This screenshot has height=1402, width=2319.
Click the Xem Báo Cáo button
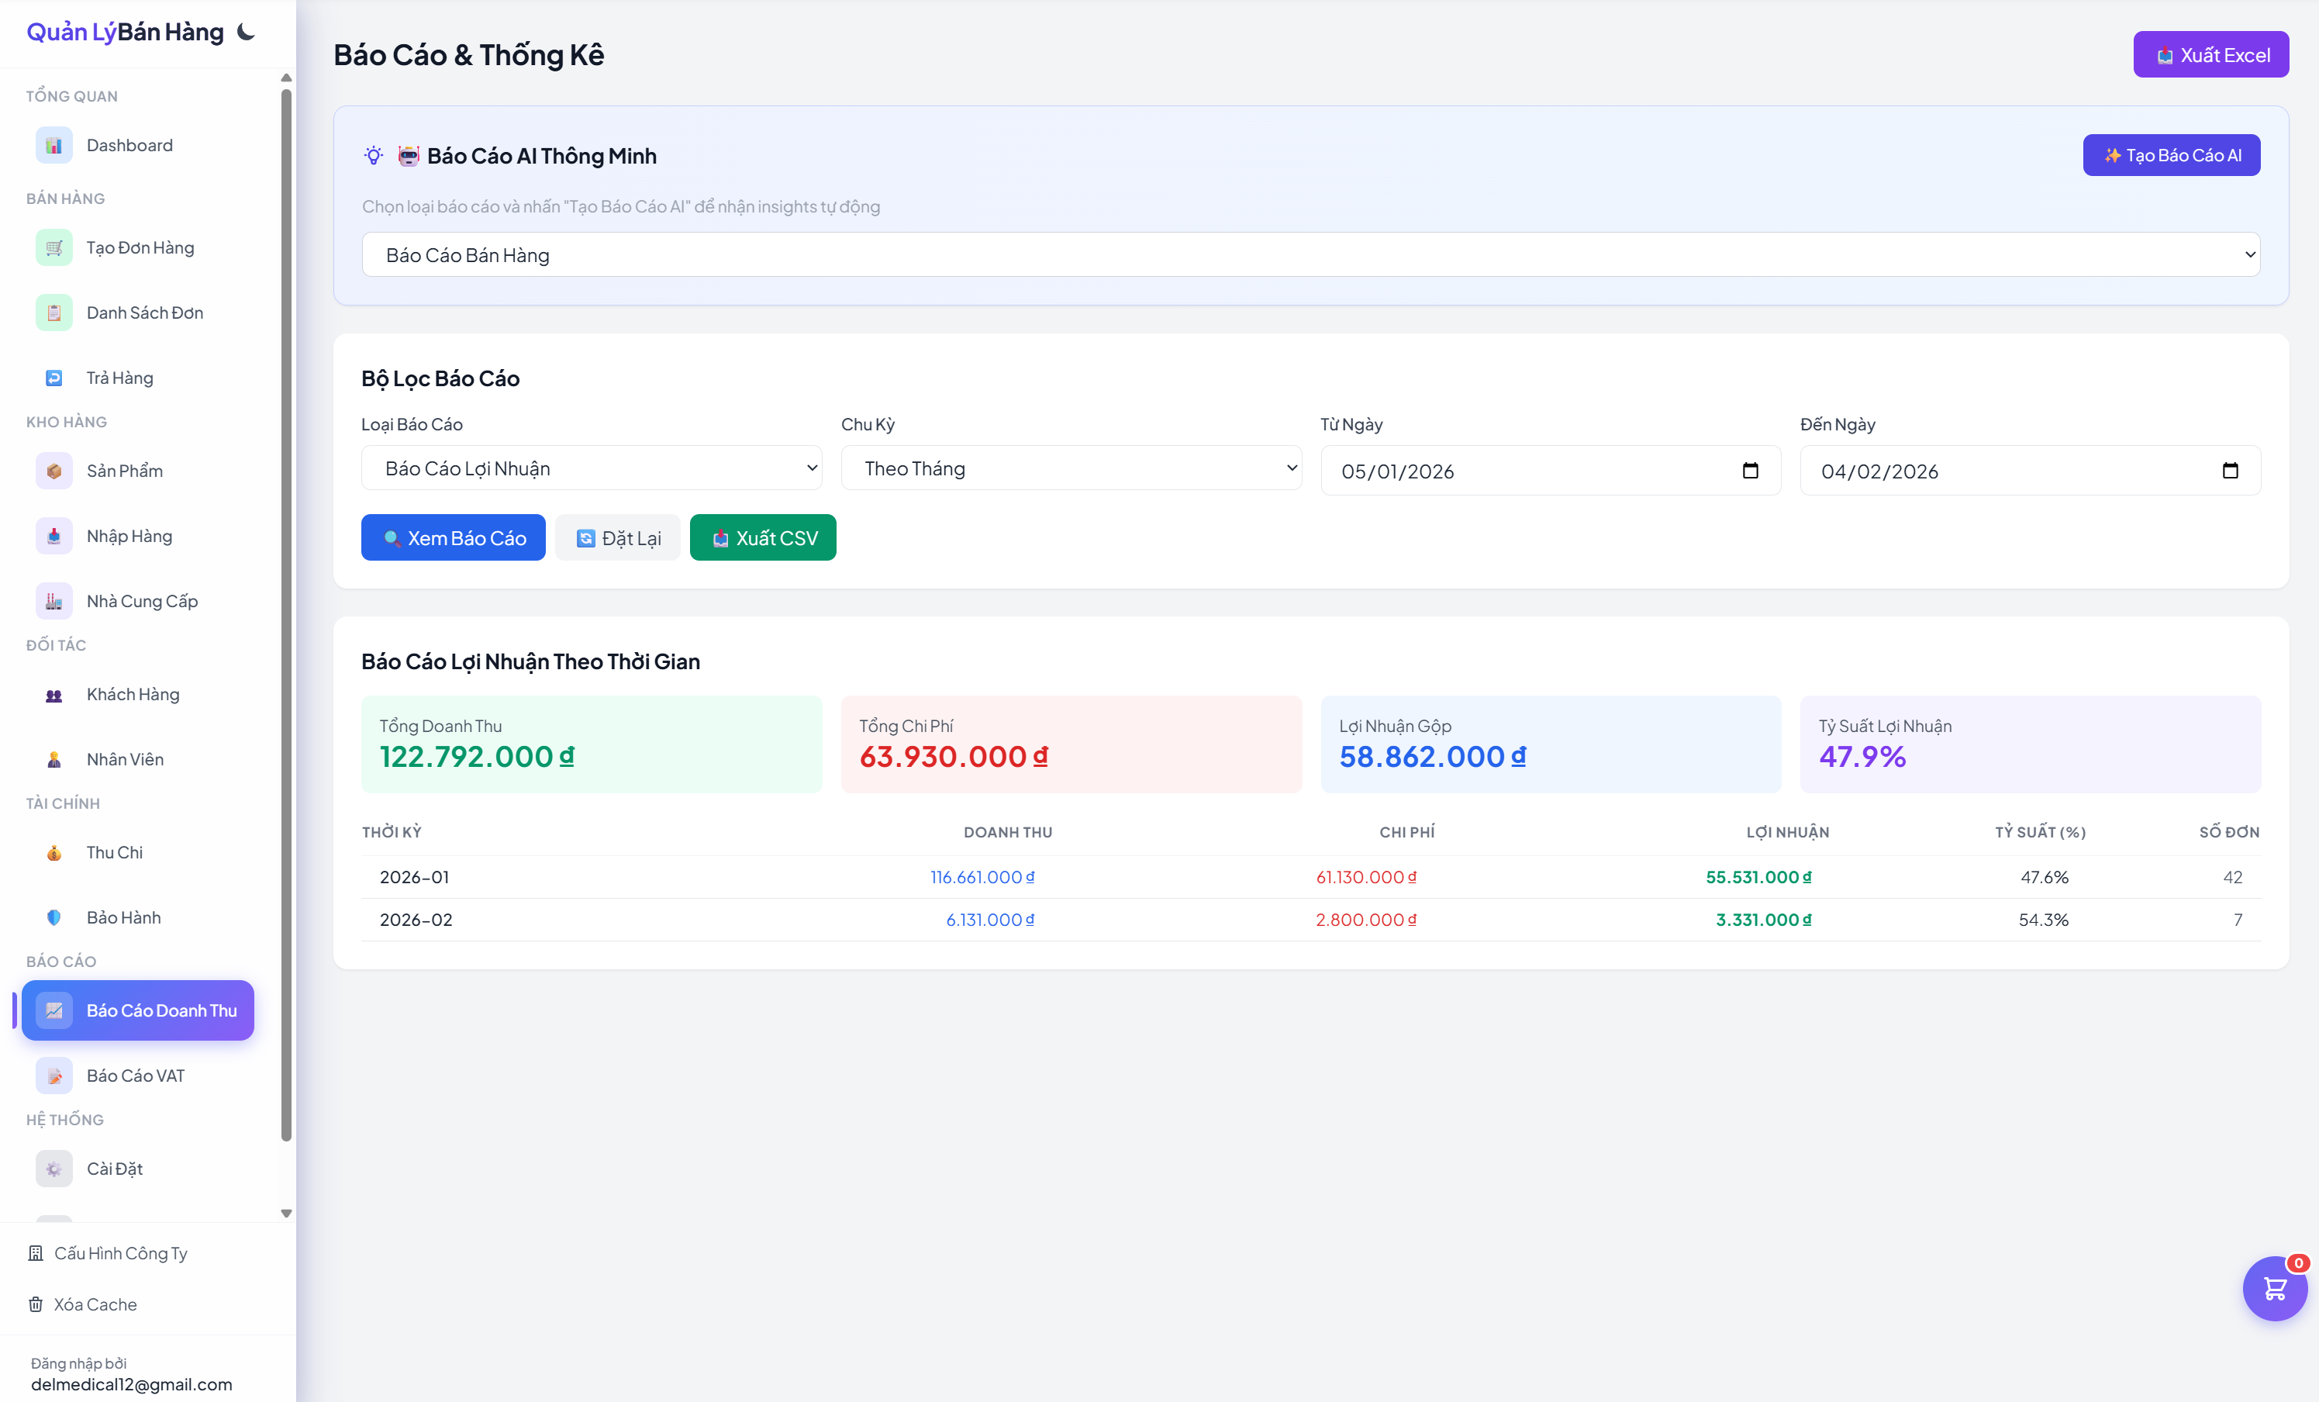coord(453,537)
